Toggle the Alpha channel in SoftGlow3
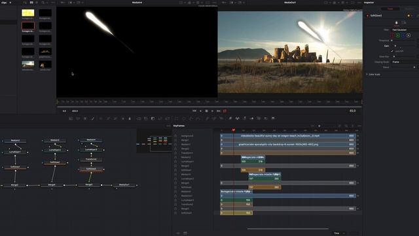The image size is (419, 236). (409, 35)
